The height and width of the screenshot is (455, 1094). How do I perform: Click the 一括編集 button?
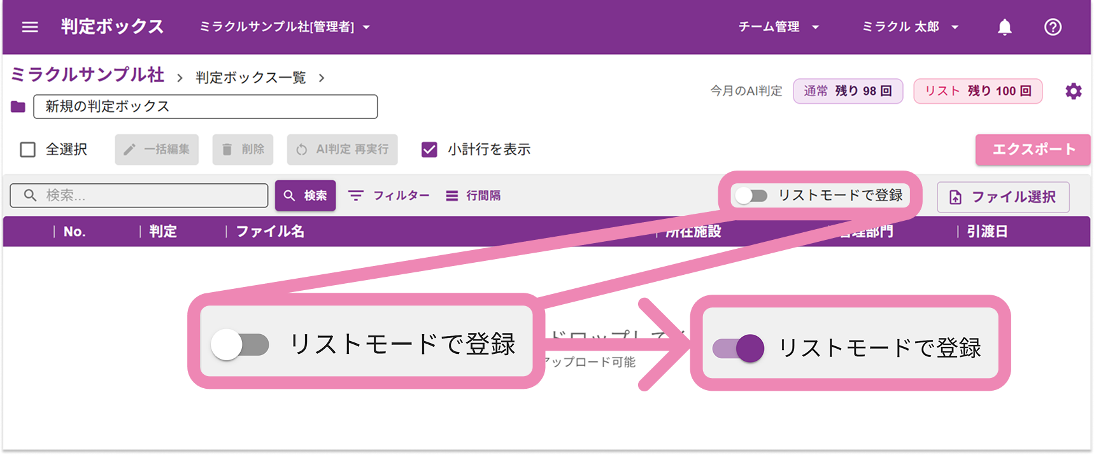tap(157, 150)
